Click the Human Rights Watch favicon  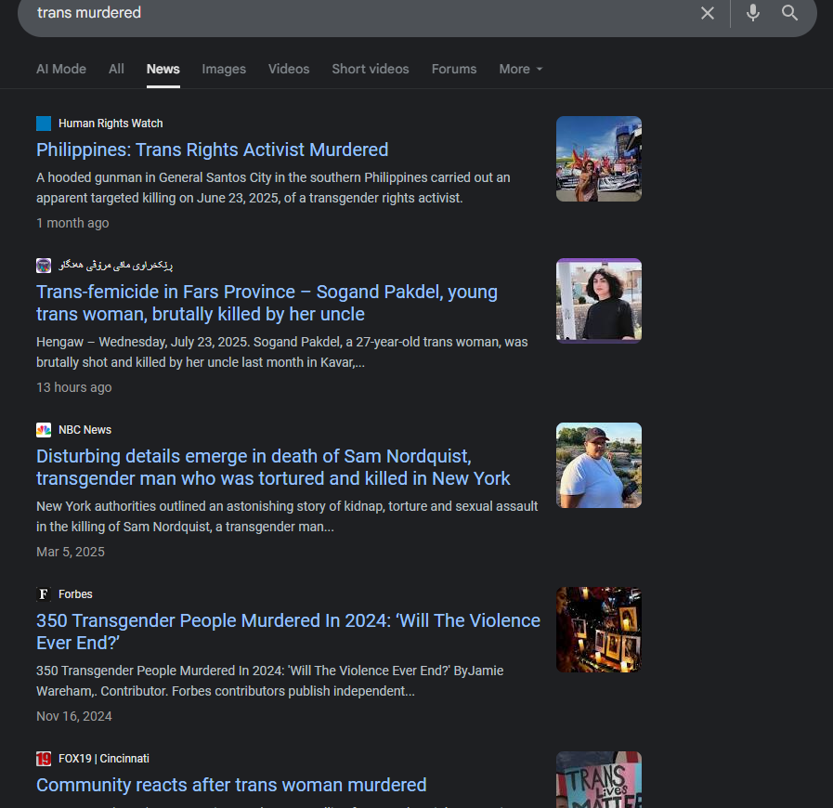pyautogui.click(x=44, y=124)
